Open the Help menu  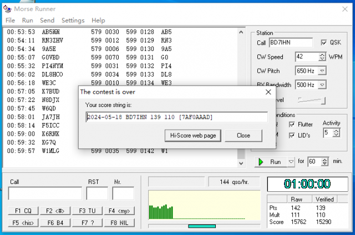98,21
